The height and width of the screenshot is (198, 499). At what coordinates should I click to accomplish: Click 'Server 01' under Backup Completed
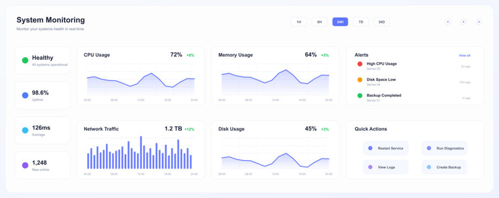coord(373,100)
